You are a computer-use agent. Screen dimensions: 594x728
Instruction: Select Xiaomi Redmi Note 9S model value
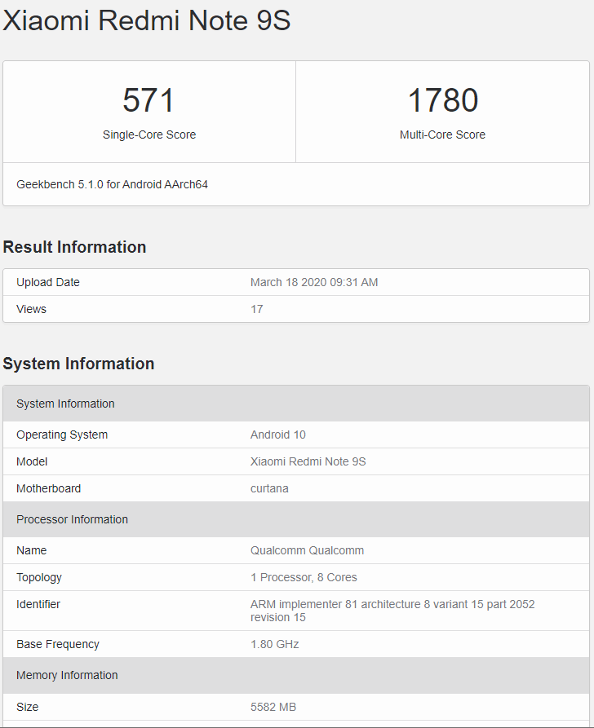[308, 461]
